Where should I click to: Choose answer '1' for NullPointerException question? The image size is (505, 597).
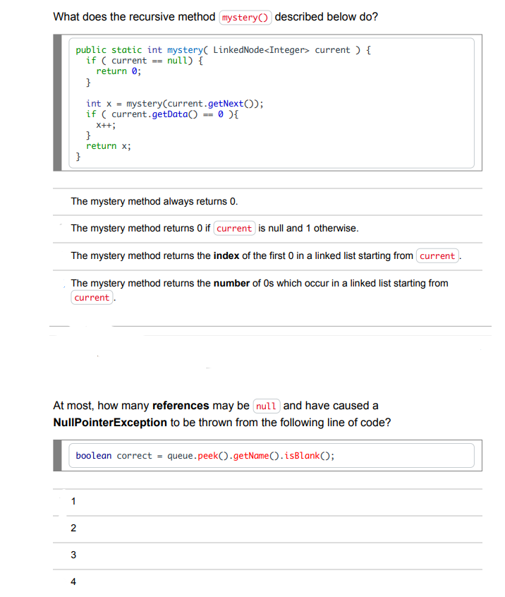click(x=267, y=502)
